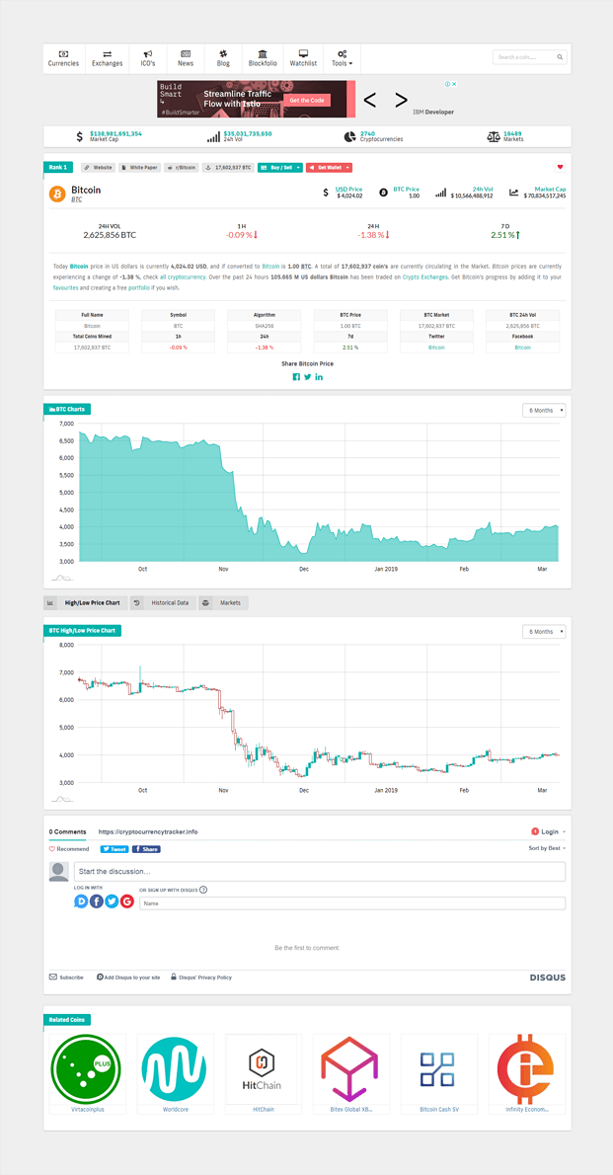
Task: Expand Sort by Best dropdown
Action: 547,848
